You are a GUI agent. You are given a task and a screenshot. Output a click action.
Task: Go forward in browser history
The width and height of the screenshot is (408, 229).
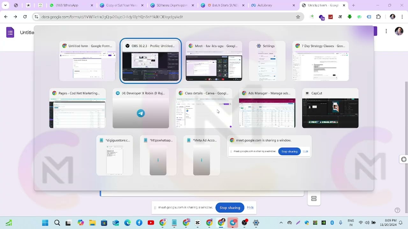tap(15, 17)
